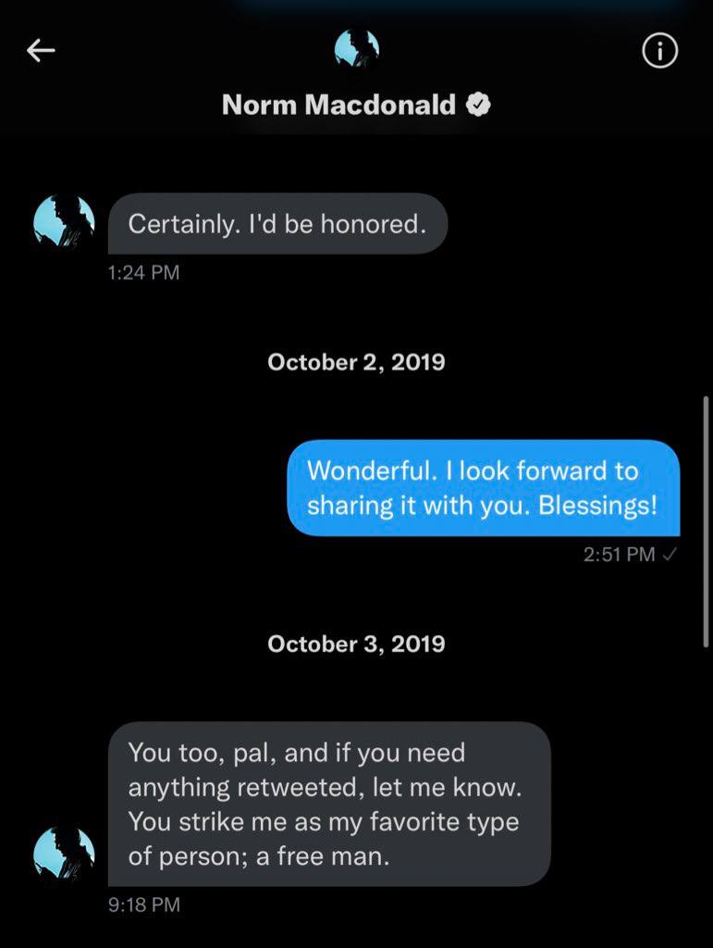The height and width of the screenshot is (948, 713).
Task: Select the "You too, pal" message bubble
Action: (x=329, y=804)
